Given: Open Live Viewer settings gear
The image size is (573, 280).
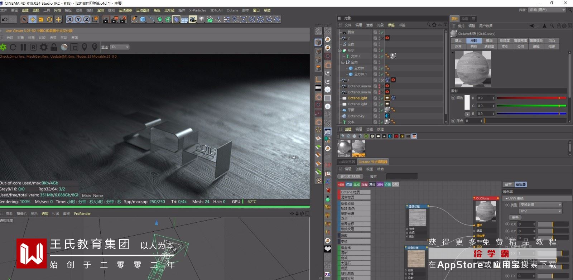Looking at the screenshot, I should pos(43,47).
